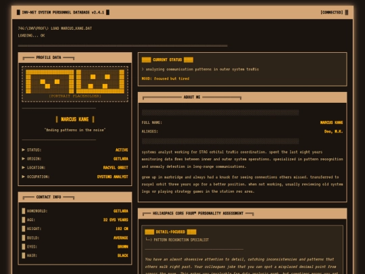Click the 32 SYS YEARS age value
The width and height of the screenshot is (365, 274).
116,220
